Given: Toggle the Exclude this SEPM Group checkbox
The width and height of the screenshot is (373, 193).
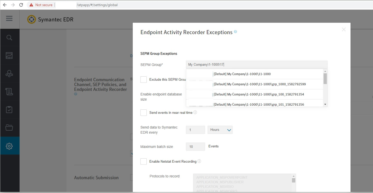Looking at the screenshot, I should [x=144, y=80].
